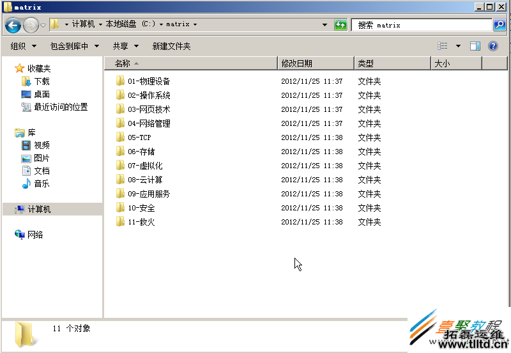The image size is (511, 353).
Task: Select 计算机 in the address breadcrumb
Action: (84, 24)
